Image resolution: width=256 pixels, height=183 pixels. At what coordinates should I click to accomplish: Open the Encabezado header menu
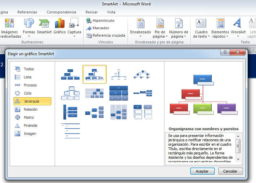[x=140, y=28]
